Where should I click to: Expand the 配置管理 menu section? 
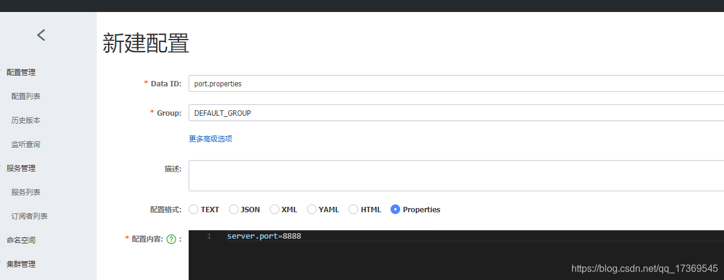[x=21, y=72]
